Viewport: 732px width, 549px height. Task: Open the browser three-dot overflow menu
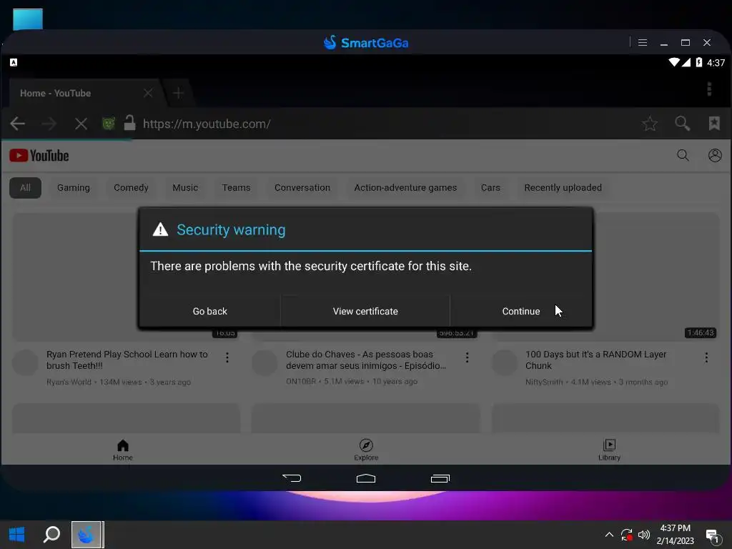pos(709,89)
